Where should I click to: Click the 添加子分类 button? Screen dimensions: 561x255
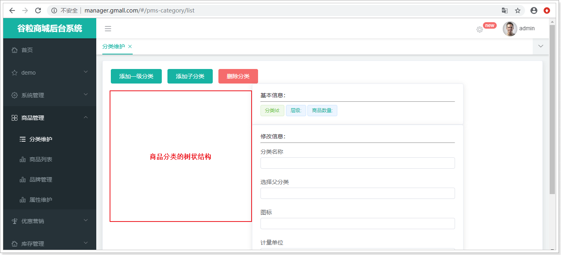190,76
